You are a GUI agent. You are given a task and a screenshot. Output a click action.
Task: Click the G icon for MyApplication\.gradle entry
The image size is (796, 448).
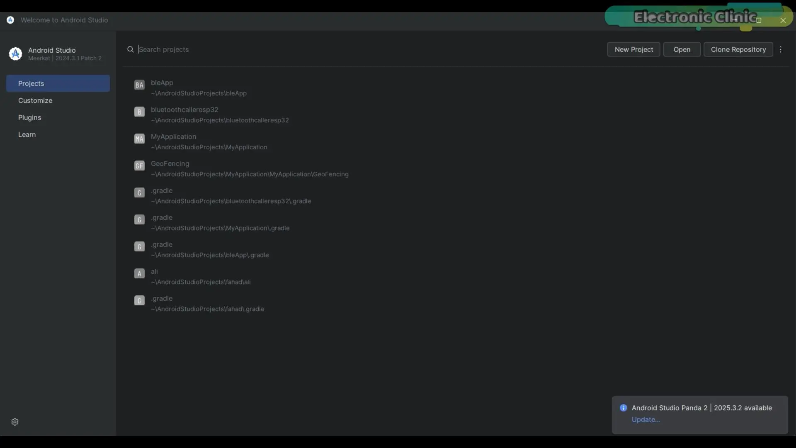point(139,220)
